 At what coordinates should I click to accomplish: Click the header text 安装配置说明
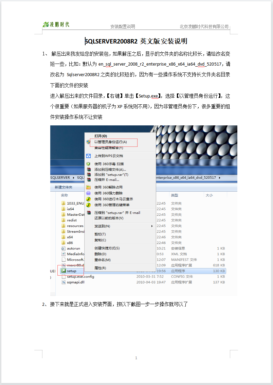123,27
